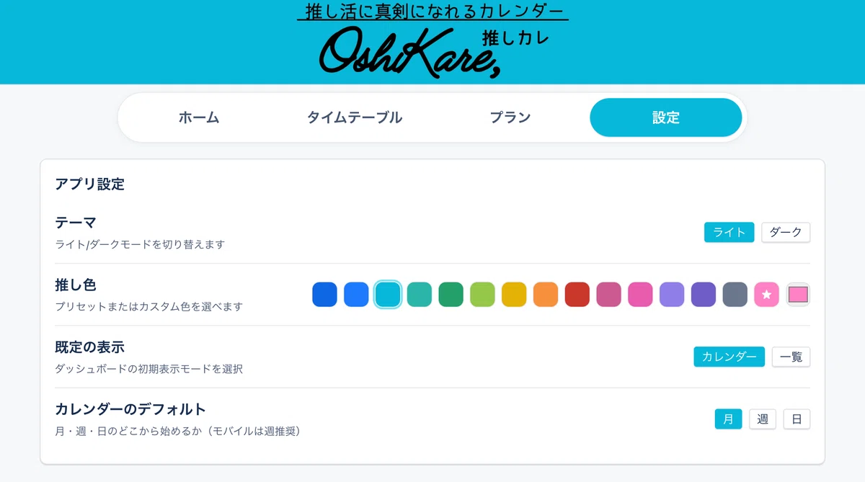
Task: Open the ホーム tab
Action: [199, 117]
